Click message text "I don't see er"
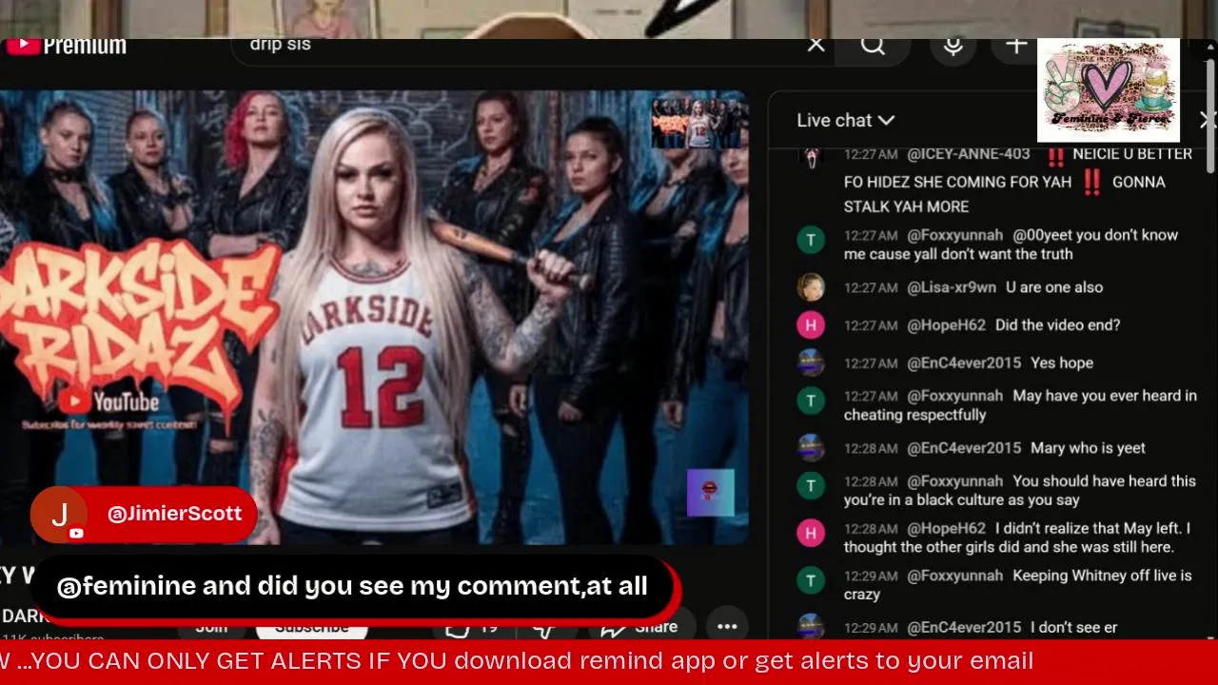1218x685 pixels. pos(1073,627)
